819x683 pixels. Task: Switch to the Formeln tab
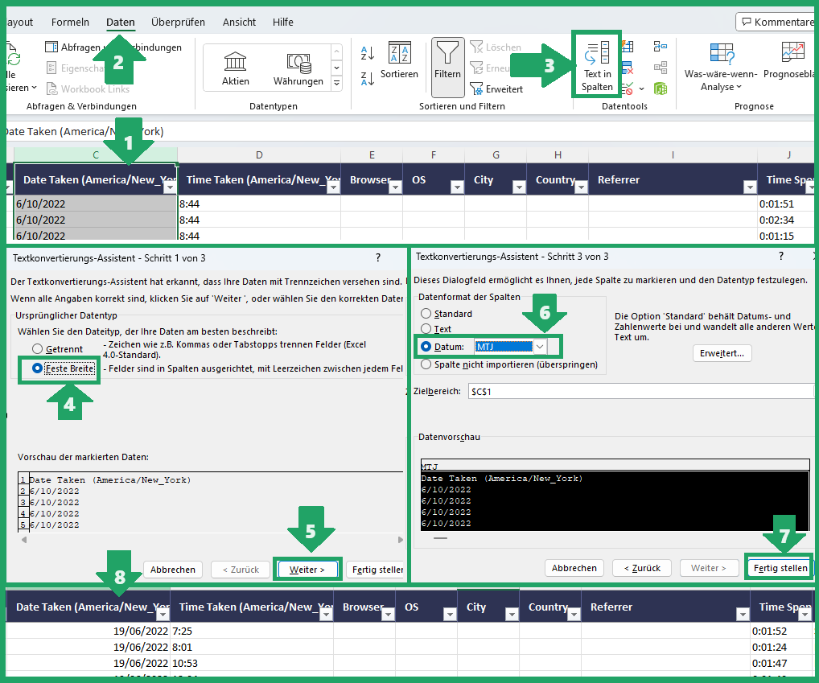coord(71,22)
